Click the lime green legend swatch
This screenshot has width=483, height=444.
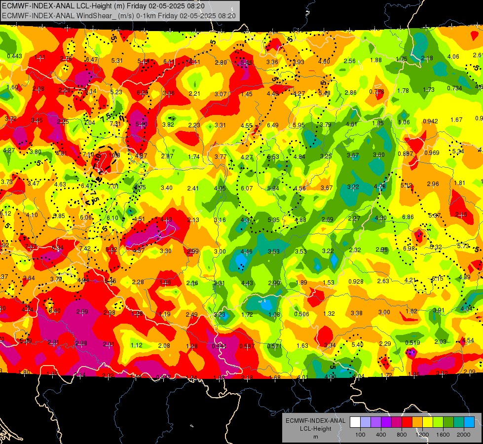coord(438,422)
